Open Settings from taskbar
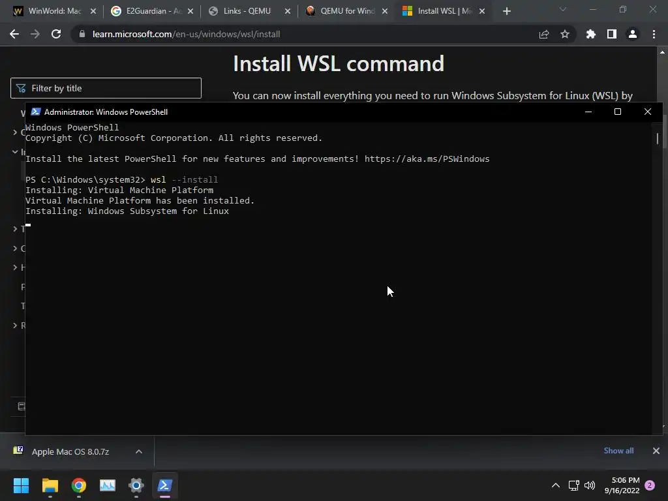The height and width of the screenshot is (501, 668). [x=136, y=485]
